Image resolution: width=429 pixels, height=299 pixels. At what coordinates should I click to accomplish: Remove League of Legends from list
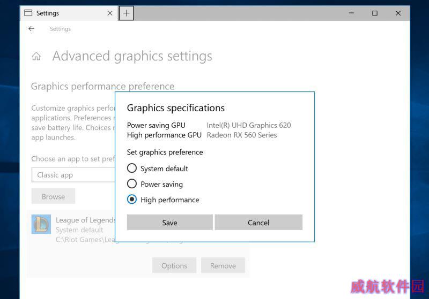223,265
